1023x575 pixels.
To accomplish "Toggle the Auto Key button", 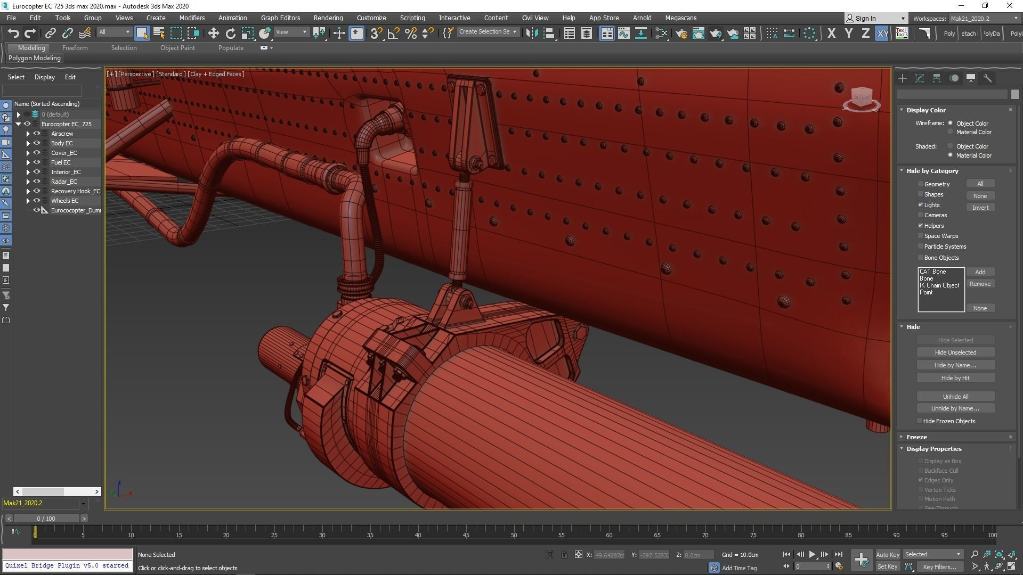I will tap(887, 555).
